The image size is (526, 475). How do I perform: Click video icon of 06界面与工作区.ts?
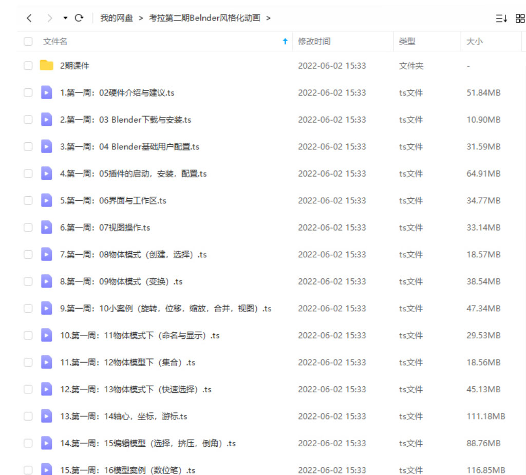pos(47,200)
